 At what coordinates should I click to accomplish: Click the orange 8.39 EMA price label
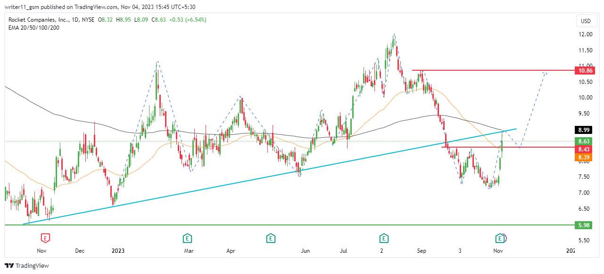584,157
